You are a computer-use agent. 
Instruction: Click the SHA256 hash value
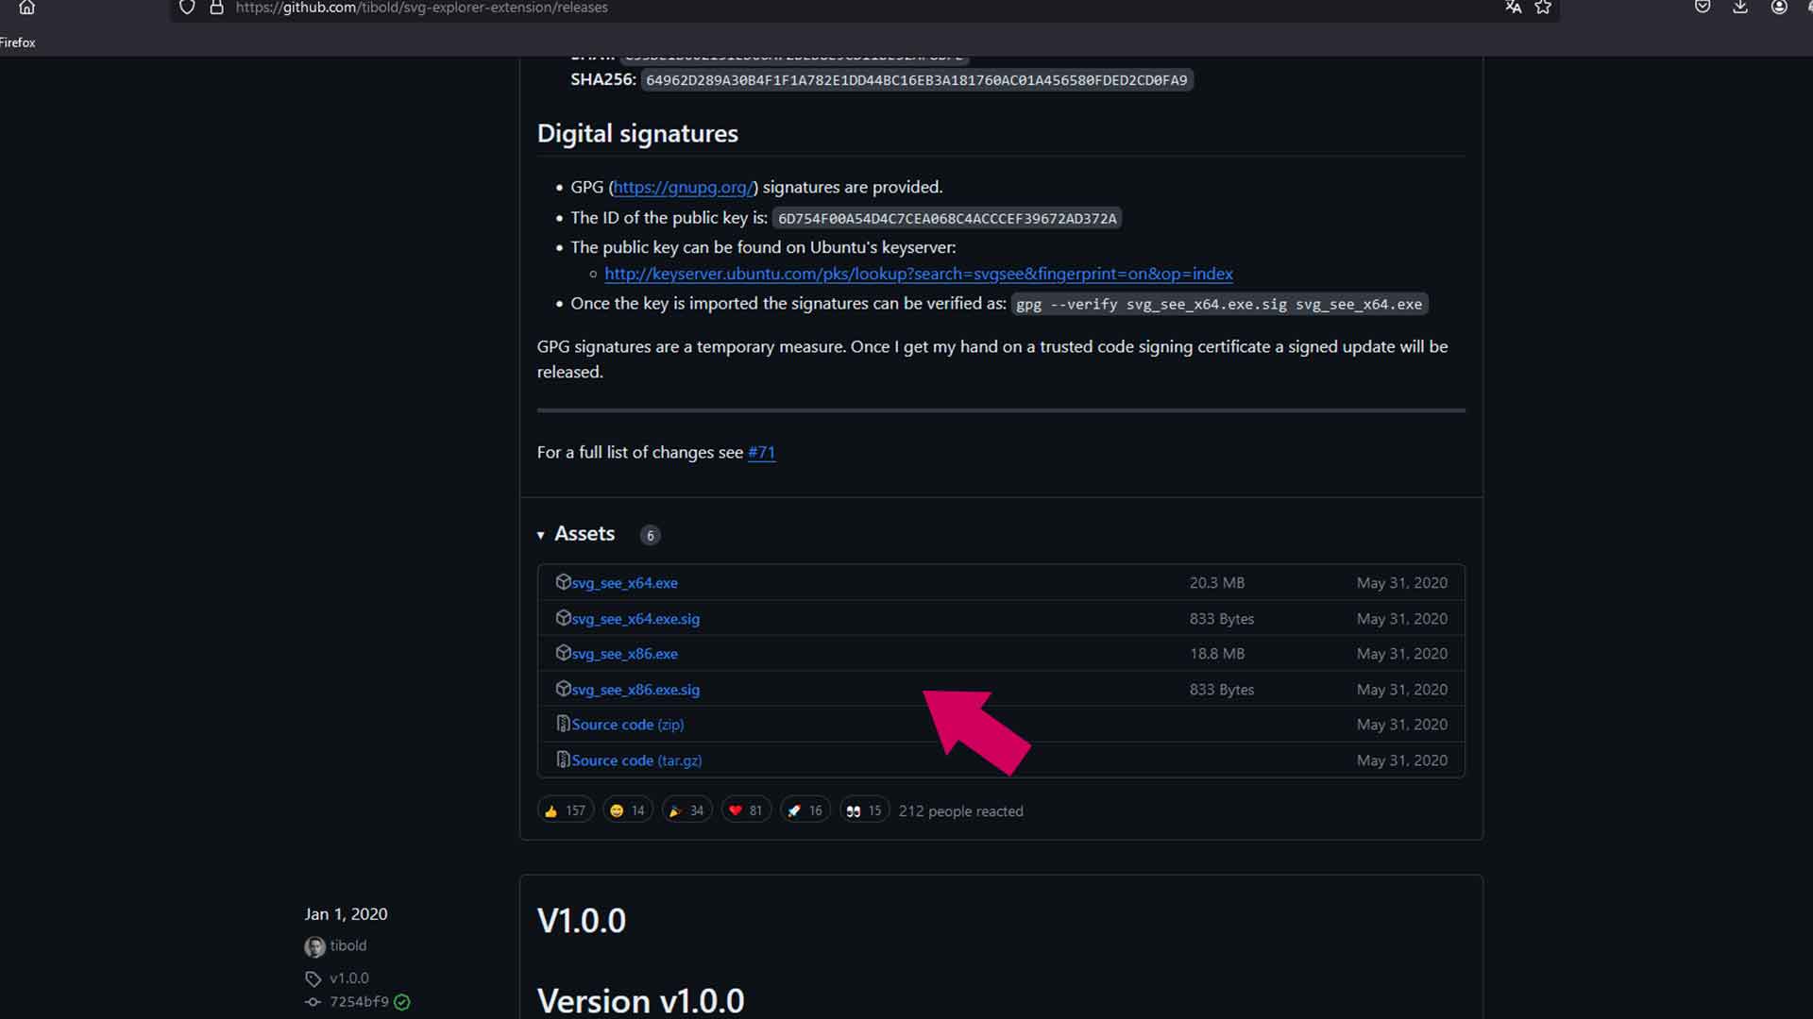pos(916,80)
